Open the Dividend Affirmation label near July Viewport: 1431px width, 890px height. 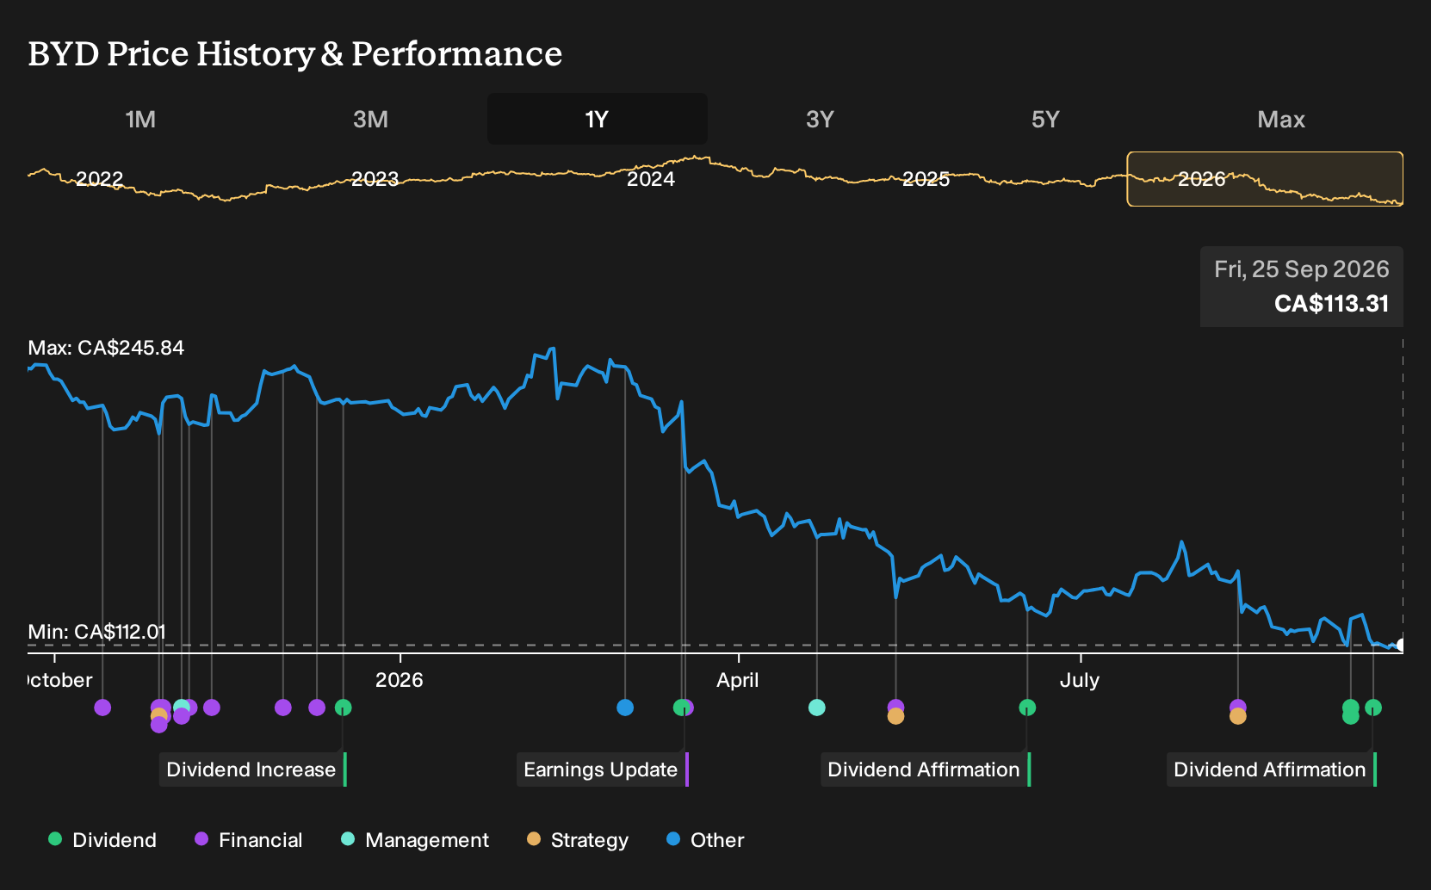coord(925,769)
